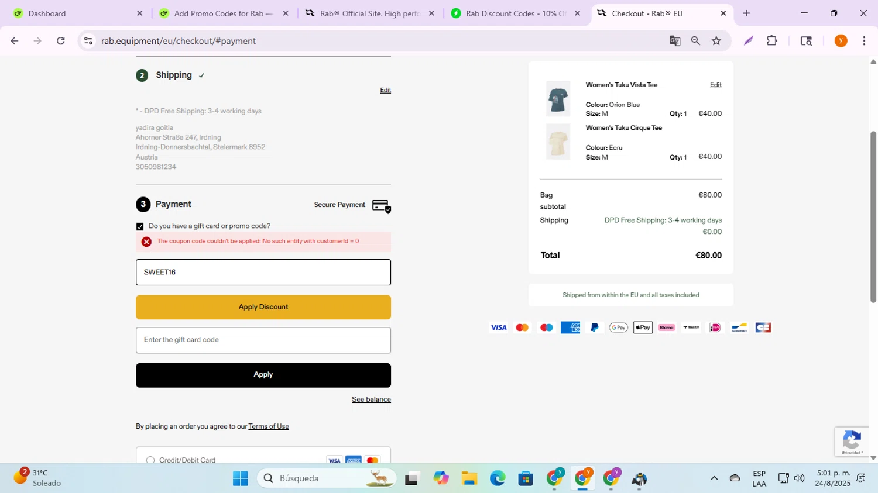The width and height of the screenshot is (878, 493).
Task: Click the Mastercard payment logo
Action: (522, 327)
